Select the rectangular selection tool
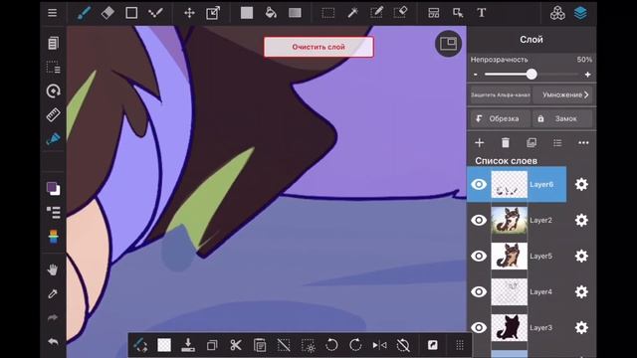The width and height of the screenshot is (637, 358). (328, 13)
